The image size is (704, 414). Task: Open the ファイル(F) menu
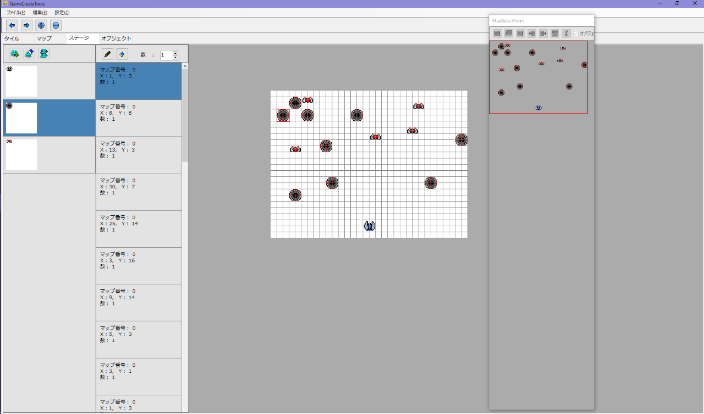click(16, 12)
